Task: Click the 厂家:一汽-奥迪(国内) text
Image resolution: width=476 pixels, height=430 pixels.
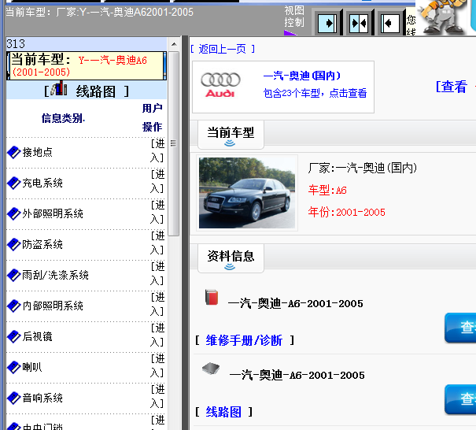Action: pos(363,168)
